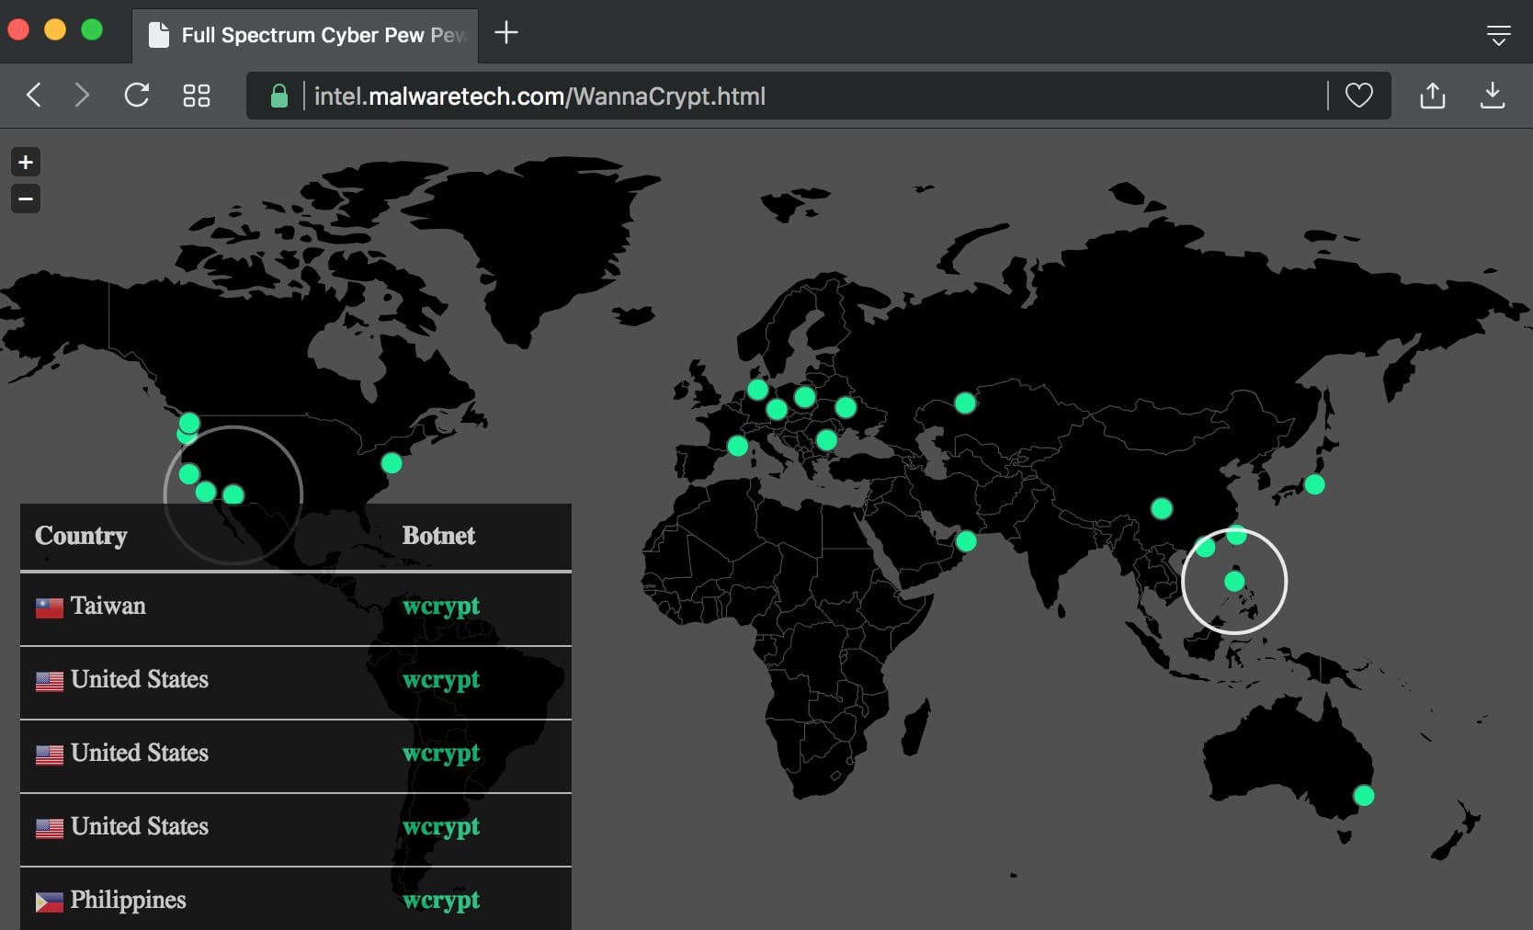Click the green padlock security icon
Viewport: 1533px width, 930px height.
click(279, 96)
